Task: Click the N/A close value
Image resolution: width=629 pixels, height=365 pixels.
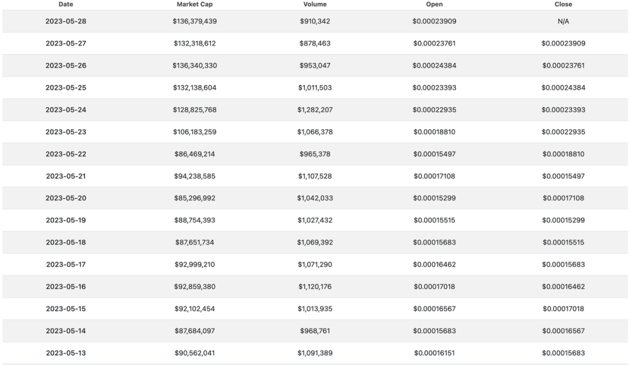Action: click(563, 22)
